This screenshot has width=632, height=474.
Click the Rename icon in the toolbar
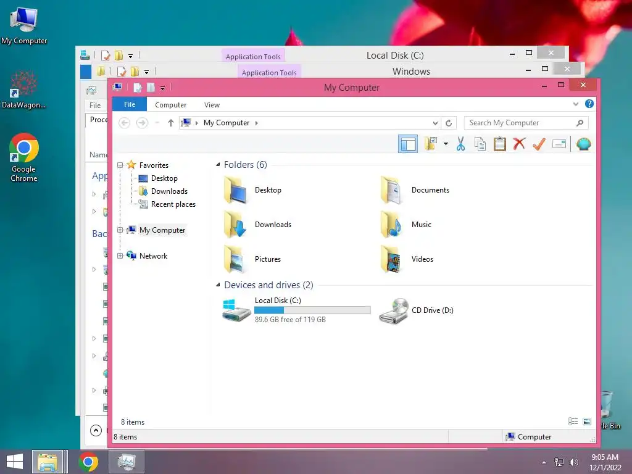pyautogui.click(x=559, y=144)
